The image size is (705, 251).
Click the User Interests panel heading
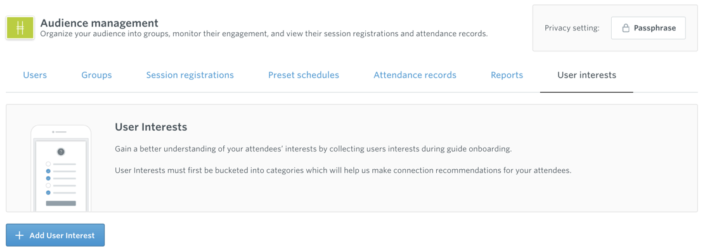tap(151, 127)
